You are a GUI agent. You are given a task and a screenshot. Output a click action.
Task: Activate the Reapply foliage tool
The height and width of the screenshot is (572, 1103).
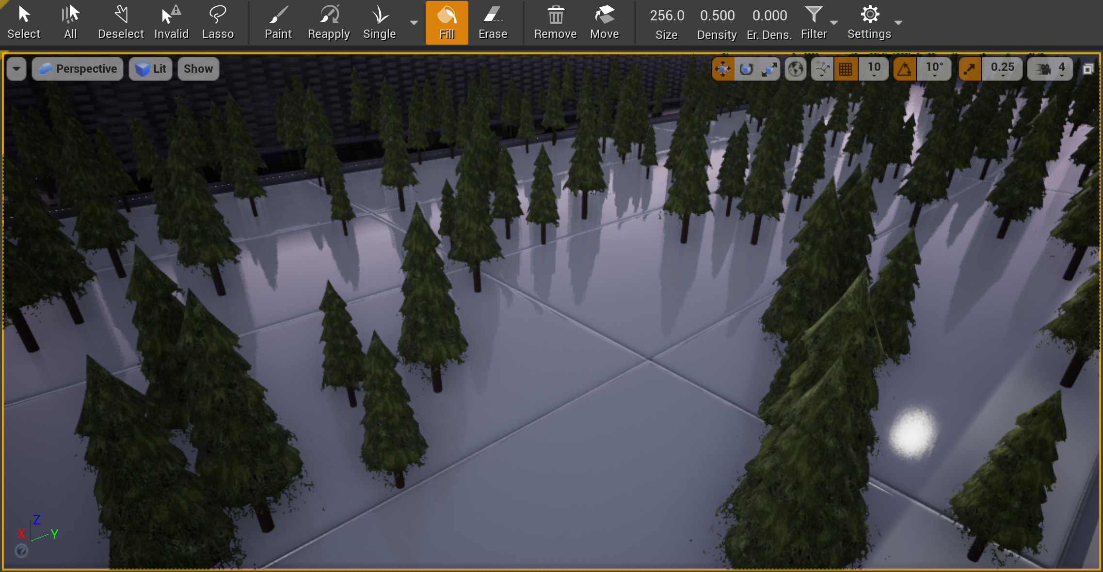coord(328,22)
